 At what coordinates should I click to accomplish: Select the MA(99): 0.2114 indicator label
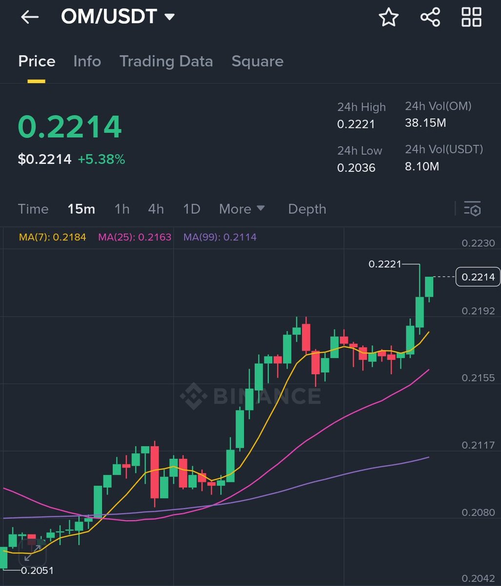(x=220, y=237)
